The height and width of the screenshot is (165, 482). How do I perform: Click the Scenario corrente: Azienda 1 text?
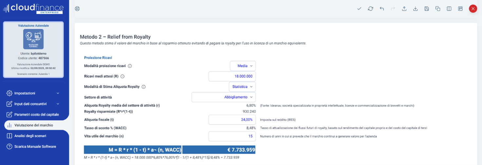33,74
